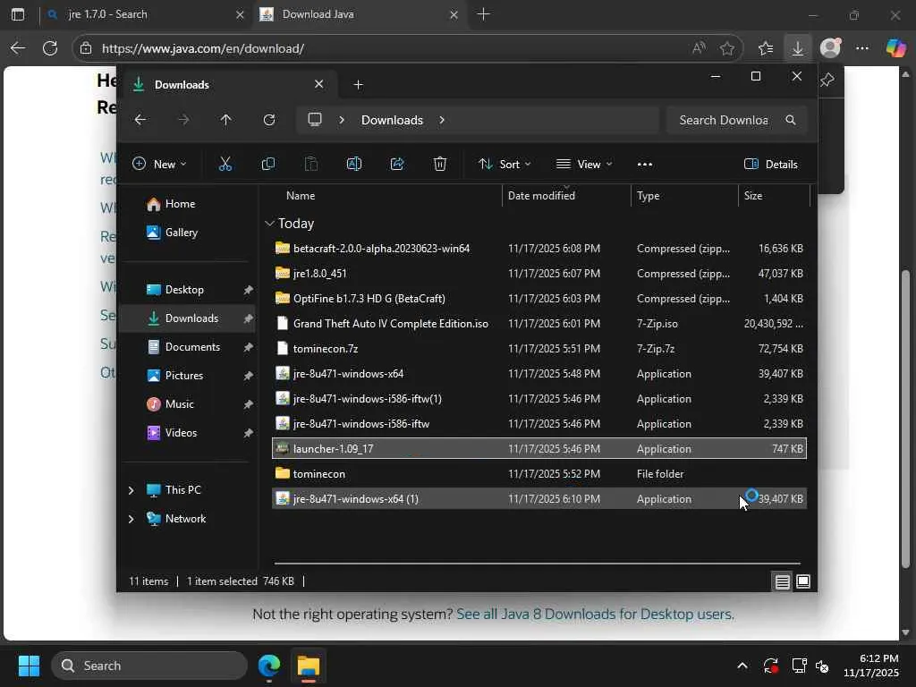
Task: Switch to large thumbnails view toggle
Action: pyautogui.click(x=803, y=581)
